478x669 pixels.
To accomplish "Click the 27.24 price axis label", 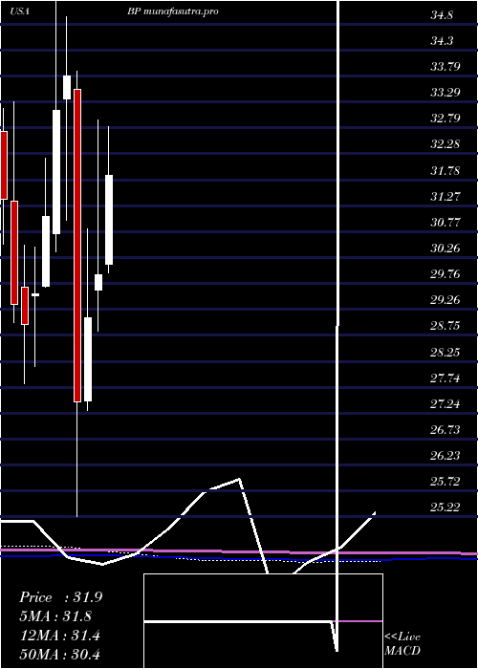I will pos(445,403).
